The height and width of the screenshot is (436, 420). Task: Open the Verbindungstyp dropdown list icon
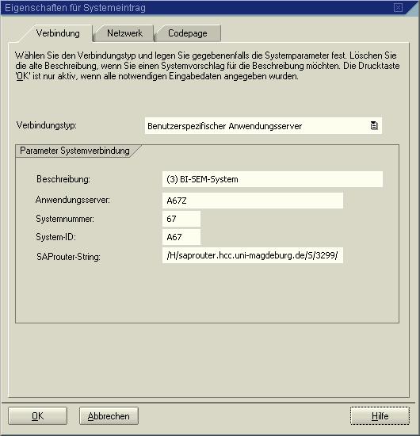point(374,126)
